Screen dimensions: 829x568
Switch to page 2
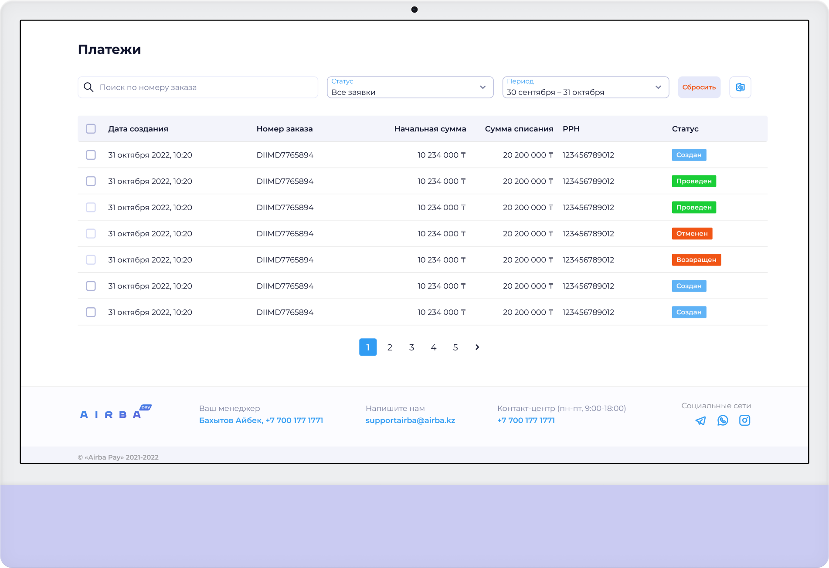[x=390, y=347]
